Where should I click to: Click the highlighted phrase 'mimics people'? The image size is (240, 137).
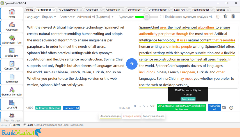[181, 47]
